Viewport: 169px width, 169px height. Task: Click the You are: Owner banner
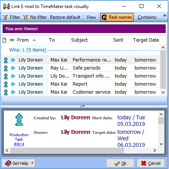coord(84,29)
